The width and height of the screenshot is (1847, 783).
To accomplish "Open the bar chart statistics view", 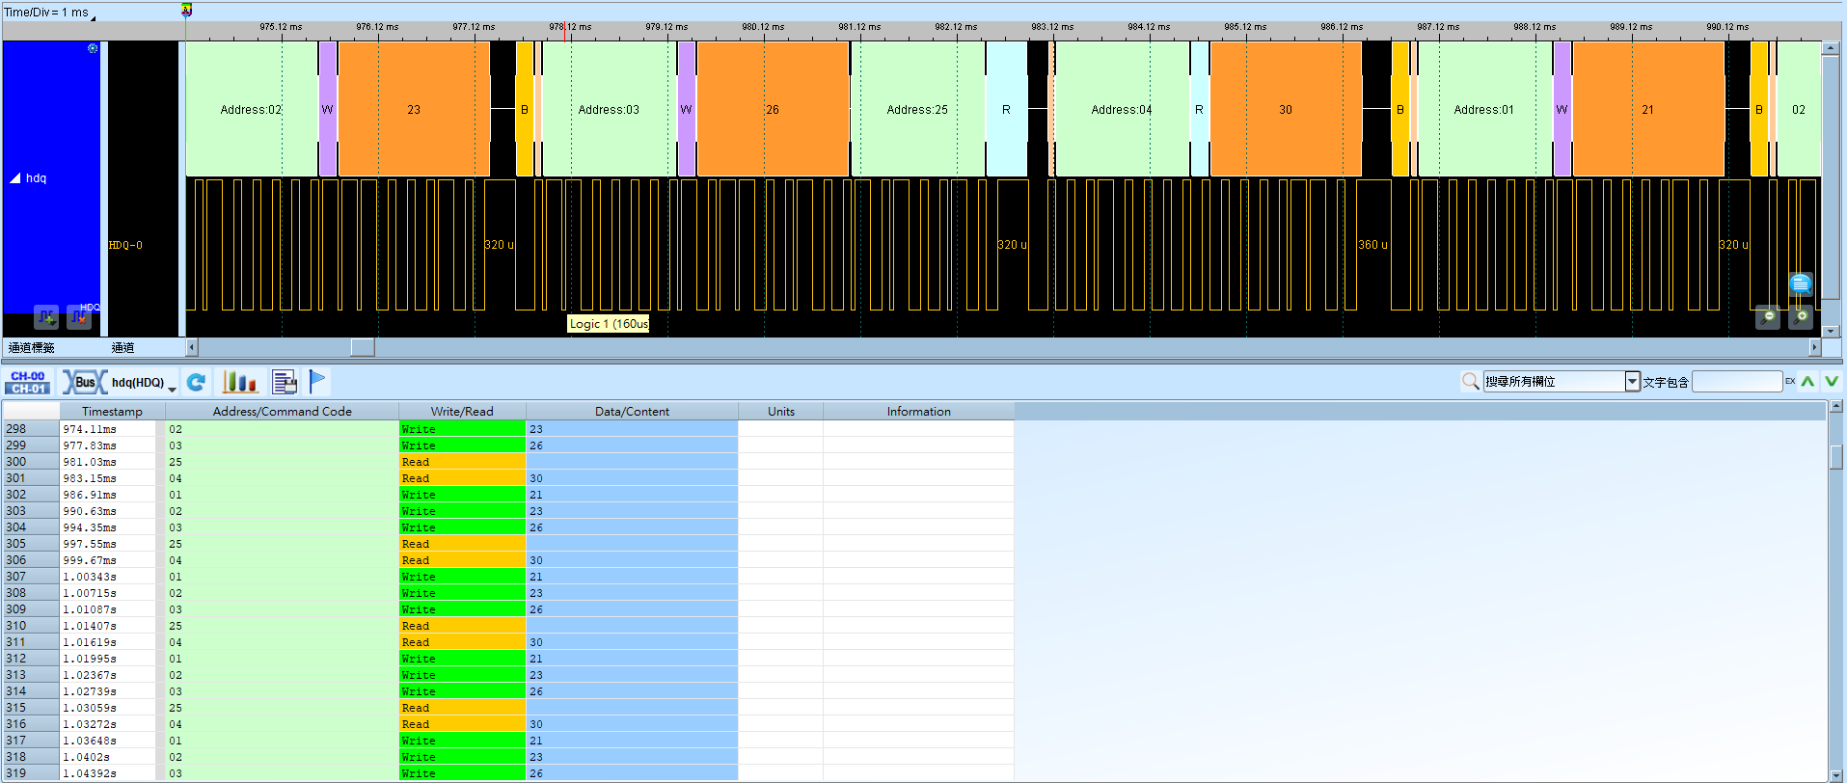I will [240, 383].
